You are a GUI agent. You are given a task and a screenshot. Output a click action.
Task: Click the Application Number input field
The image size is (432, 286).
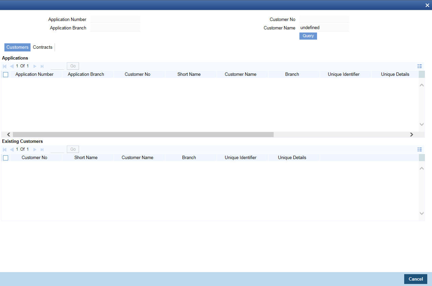(115, 19)
